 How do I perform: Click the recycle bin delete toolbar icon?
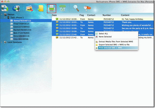point(63,8)
